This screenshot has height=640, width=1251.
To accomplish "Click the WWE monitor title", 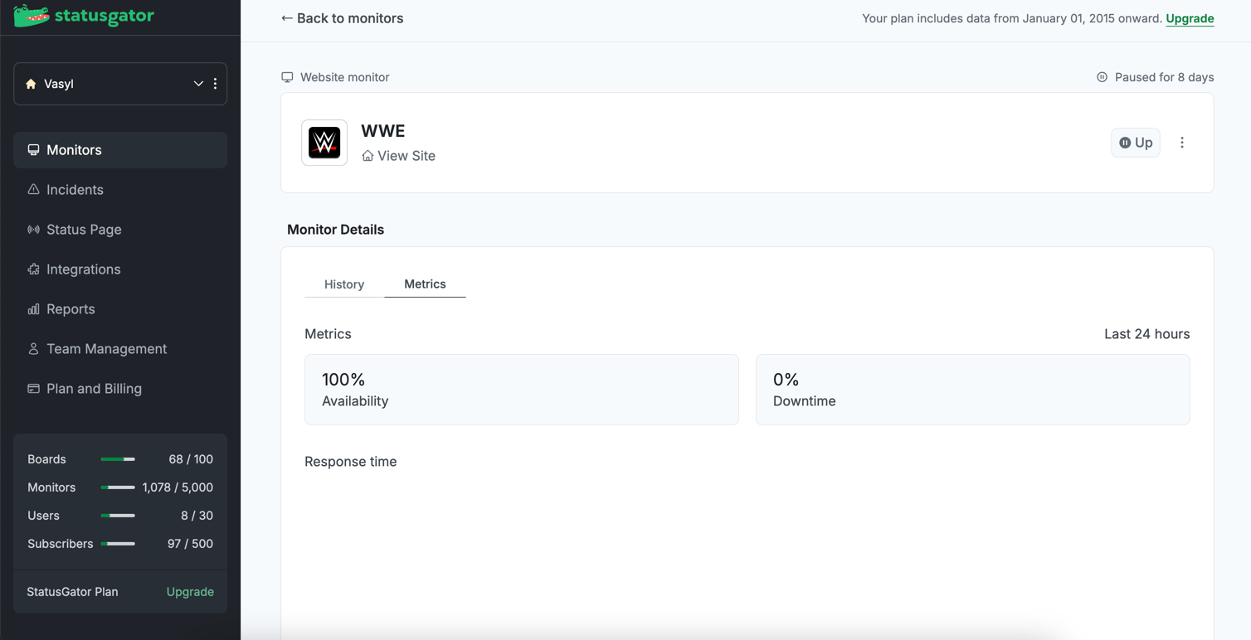I will [383, 131].
